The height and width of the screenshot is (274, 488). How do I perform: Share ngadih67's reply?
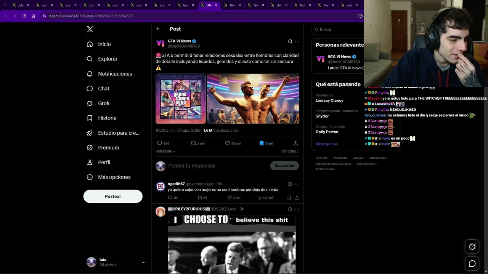coord(297,198)
